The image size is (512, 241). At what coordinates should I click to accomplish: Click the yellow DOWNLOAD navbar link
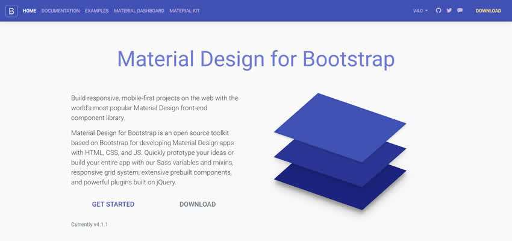(488, 11)
